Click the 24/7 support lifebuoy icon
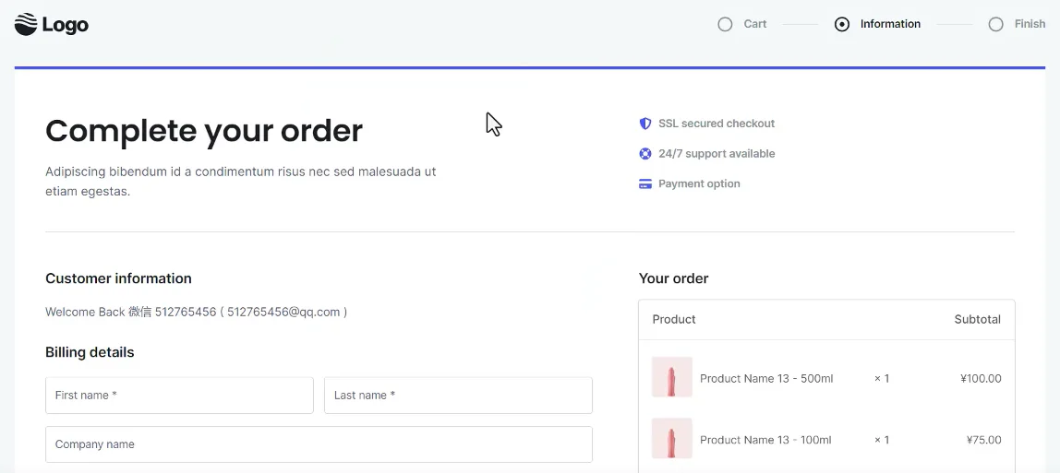This screenshot has width=1060, height=473. pos(645,154)
